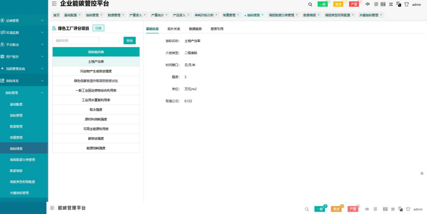The image size is (427, 214).
Task: Open 数据管理 in the sidebar
Action: [16, 127]
